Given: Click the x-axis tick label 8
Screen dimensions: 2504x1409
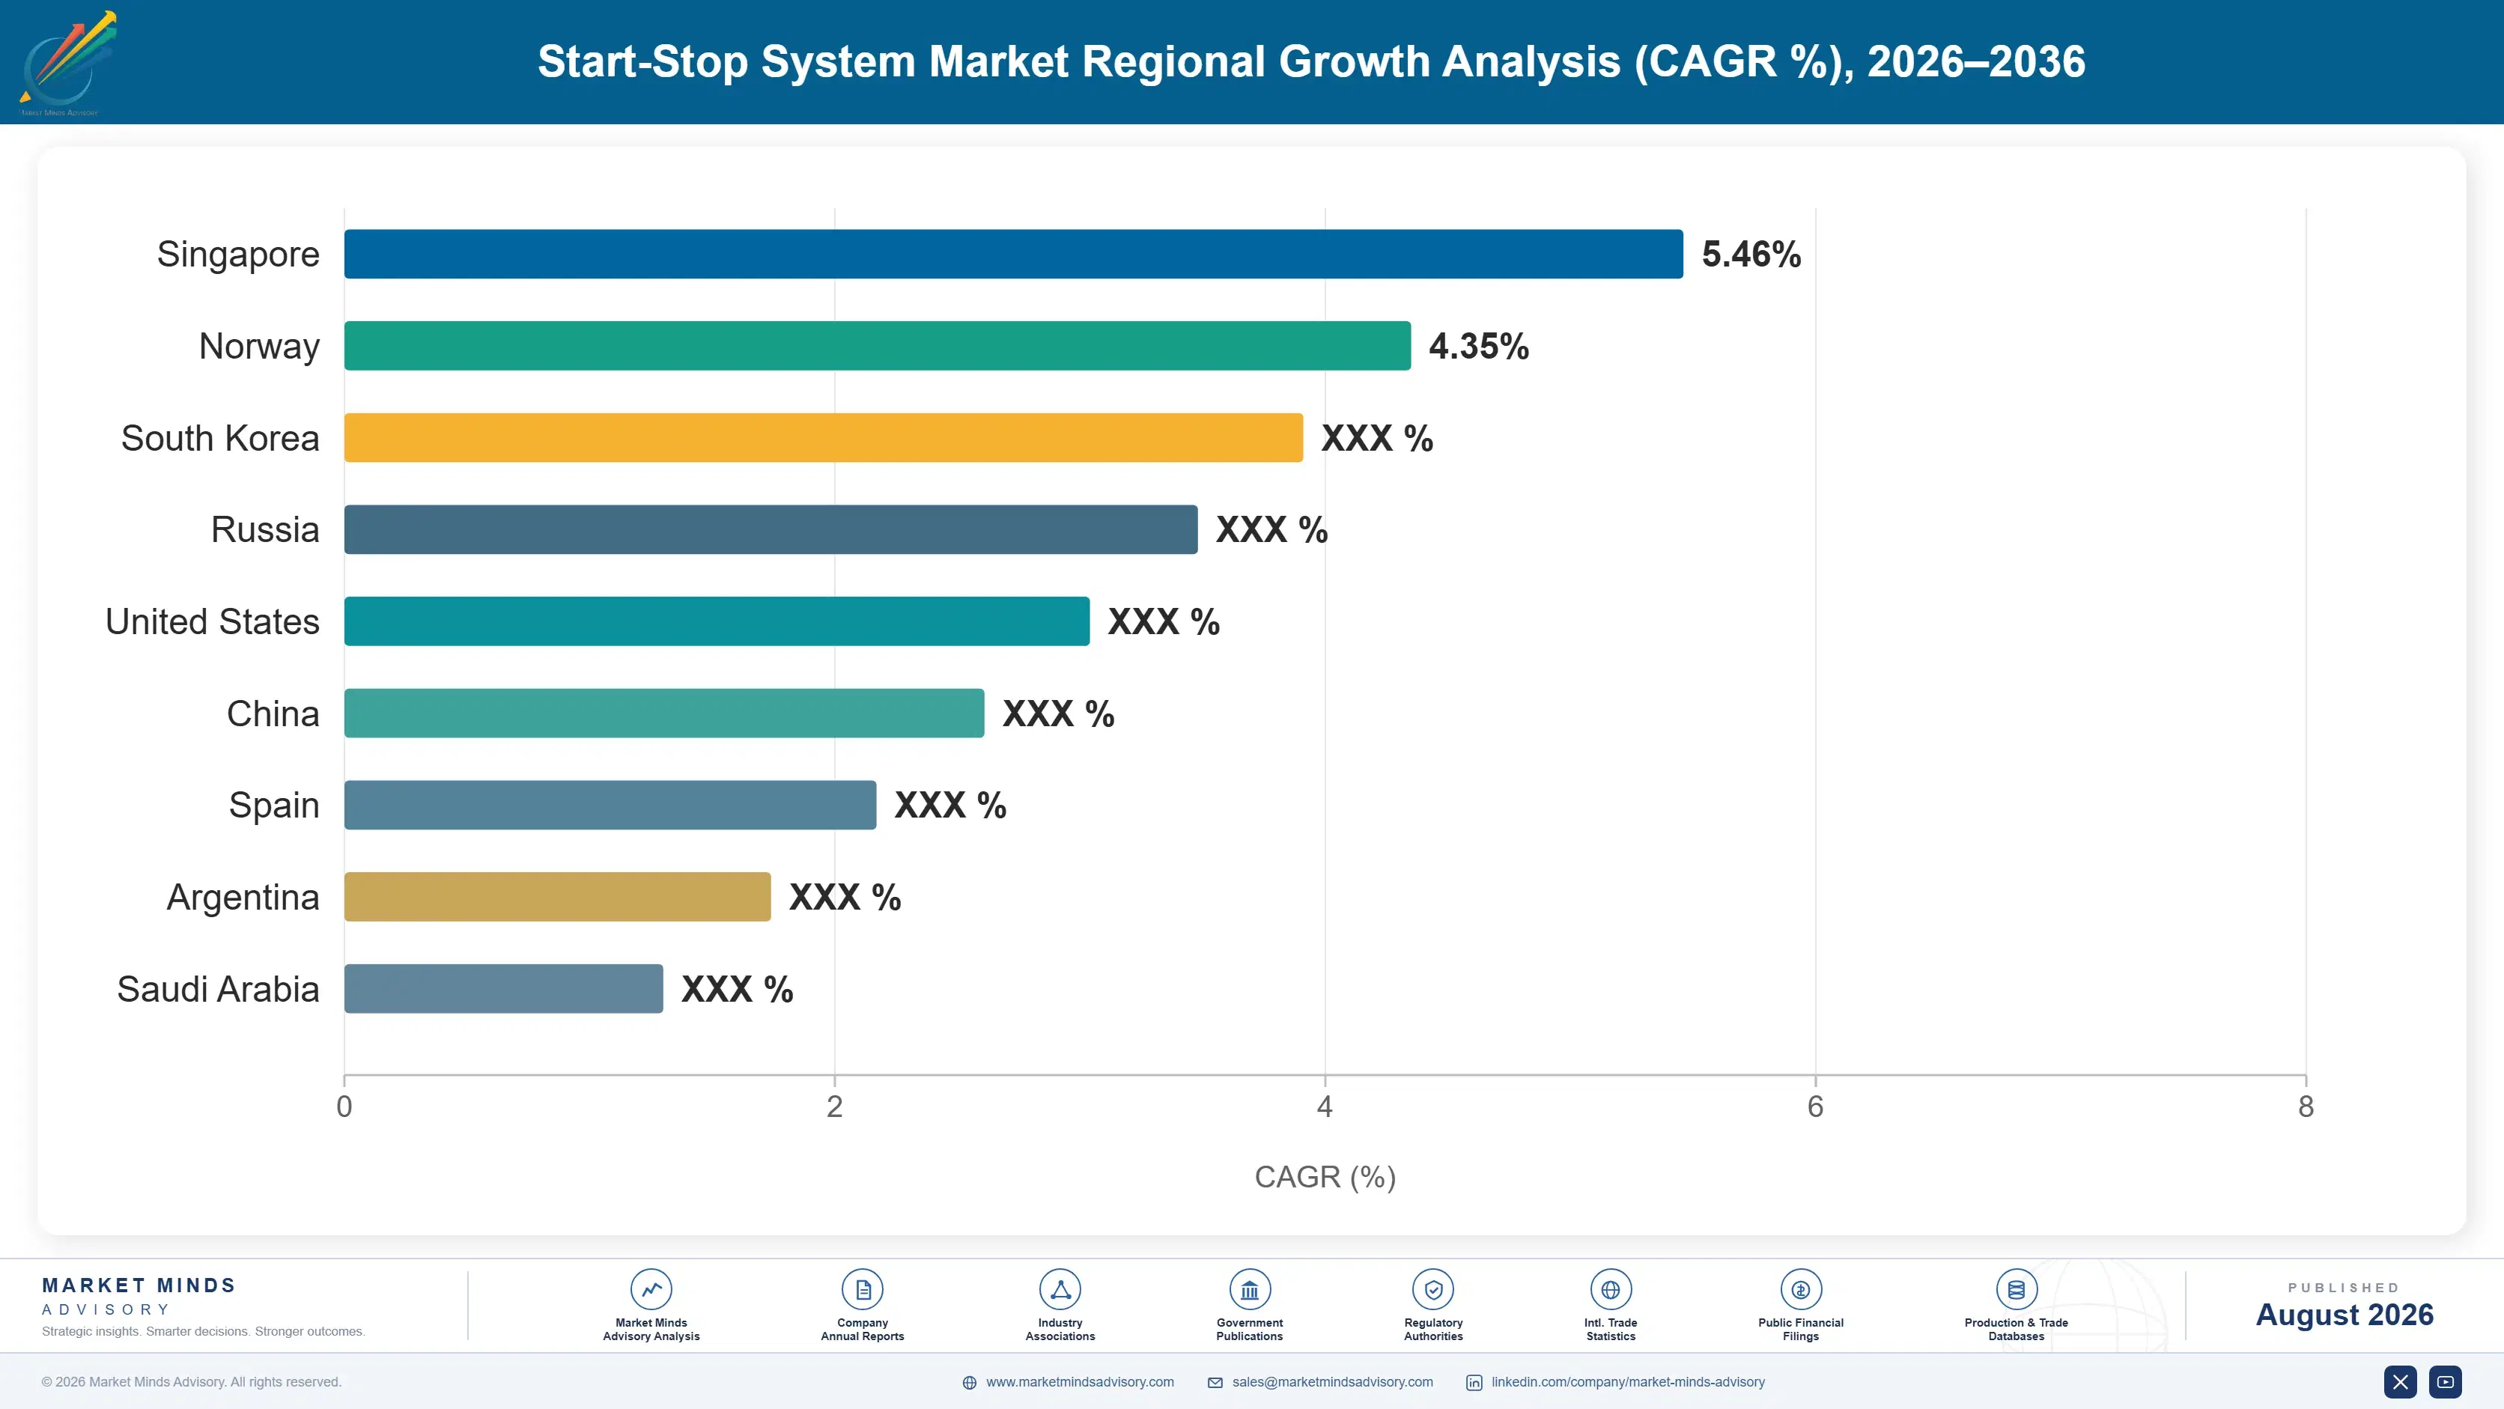Looking at the screenshot, I should click(2306, 1107).
